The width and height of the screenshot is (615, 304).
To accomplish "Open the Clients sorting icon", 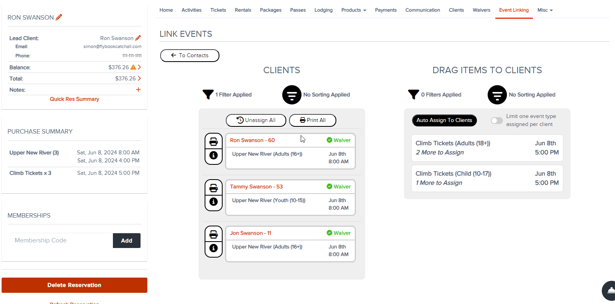I will (292, 95).
